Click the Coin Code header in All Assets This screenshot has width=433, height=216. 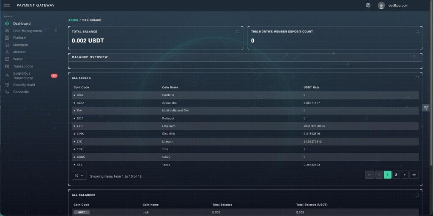(x=81, y=87)
